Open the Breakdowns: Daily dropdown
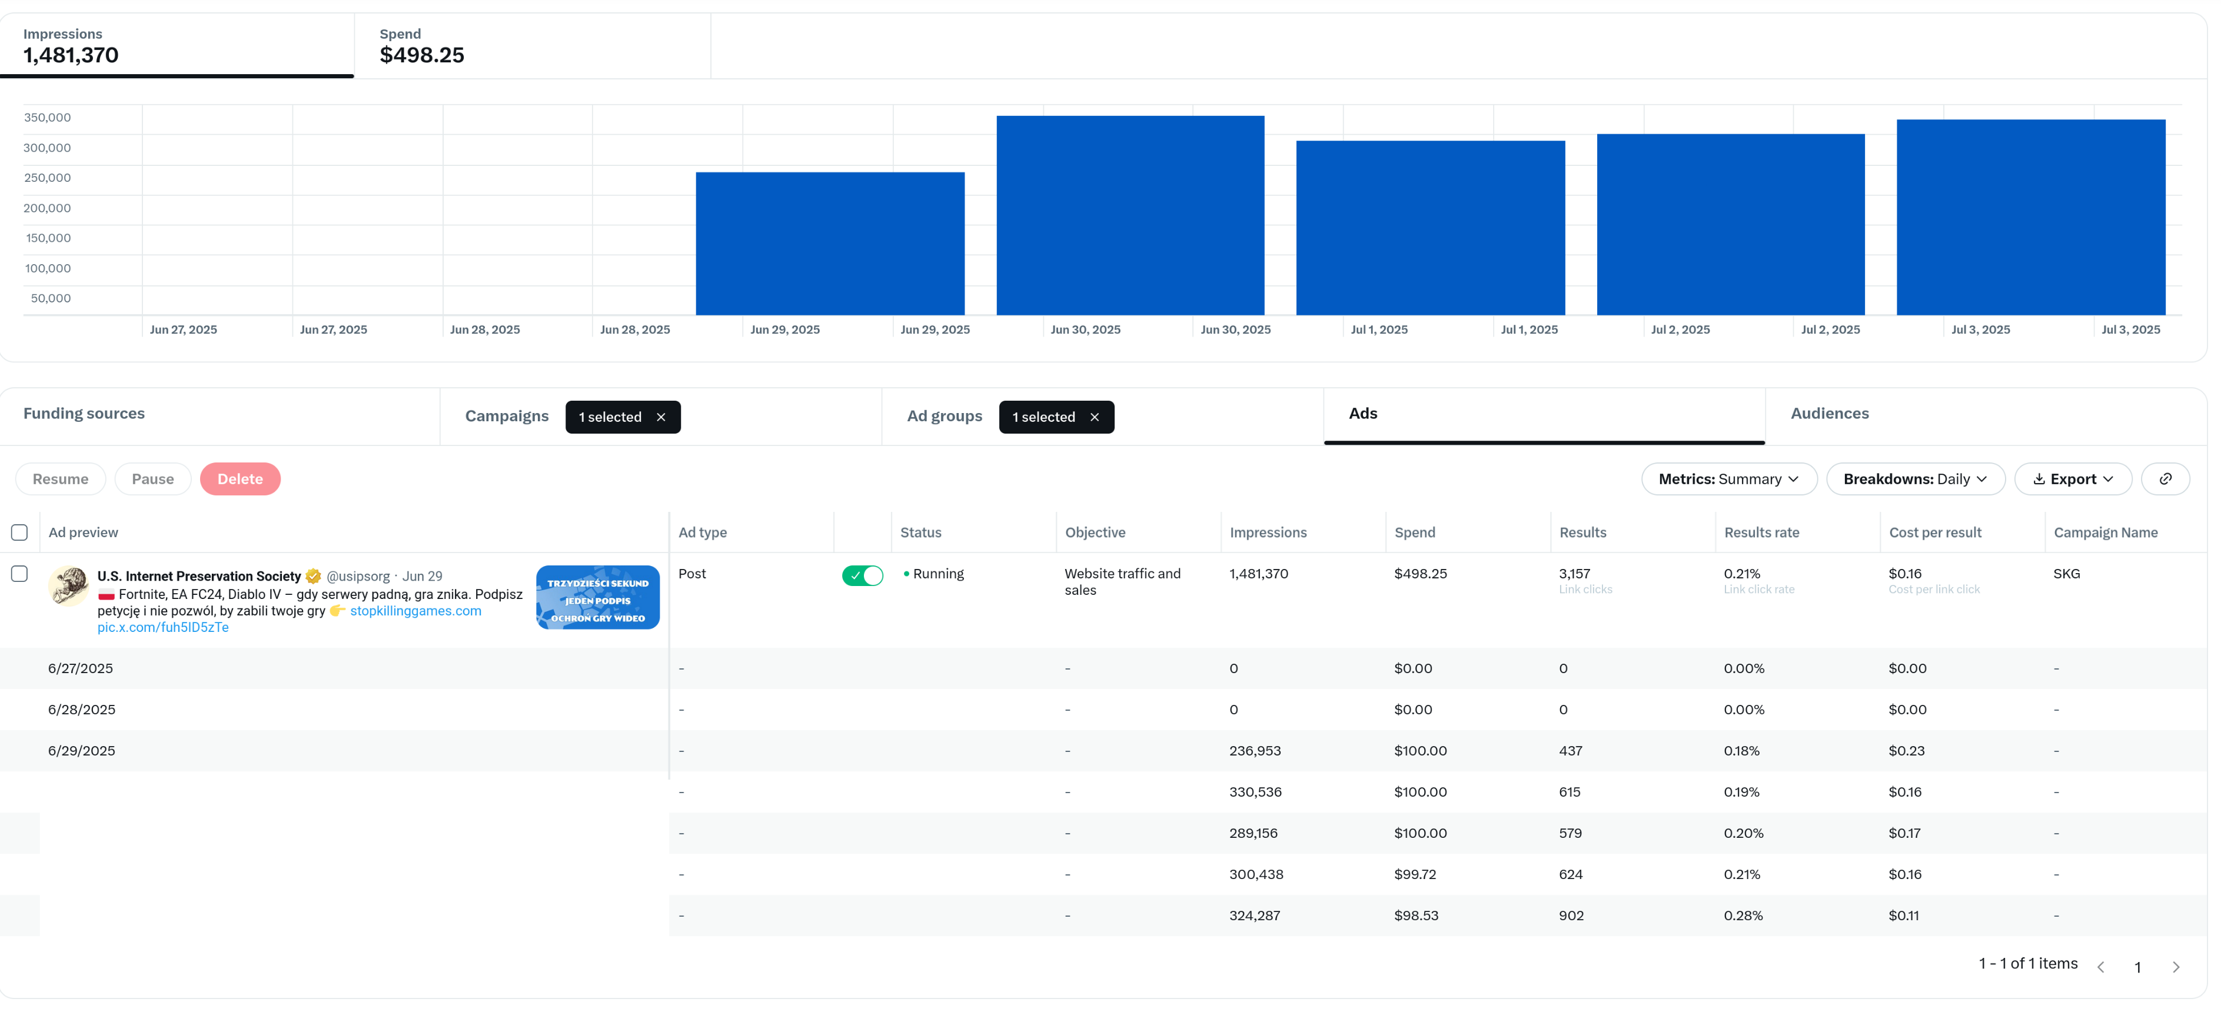Image resolution: width=2221 pixels, height=1012 pixels. [x=1915, y=480]
